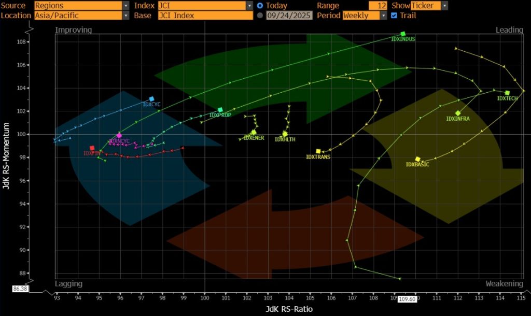Screen dimensions: 531x316
Task: Click the Range value field
Action: [x=378, y=6]
